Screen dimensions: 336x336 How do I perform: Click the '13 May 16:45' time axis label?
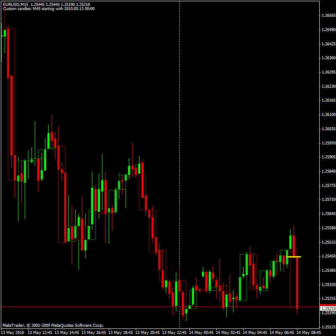tap(94, 333)
